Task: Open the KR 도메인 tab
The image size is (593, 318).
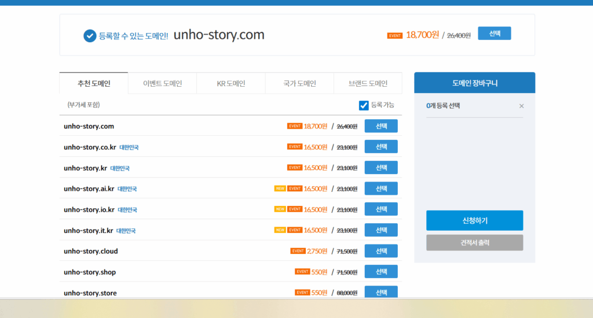Action: [230, 83]
